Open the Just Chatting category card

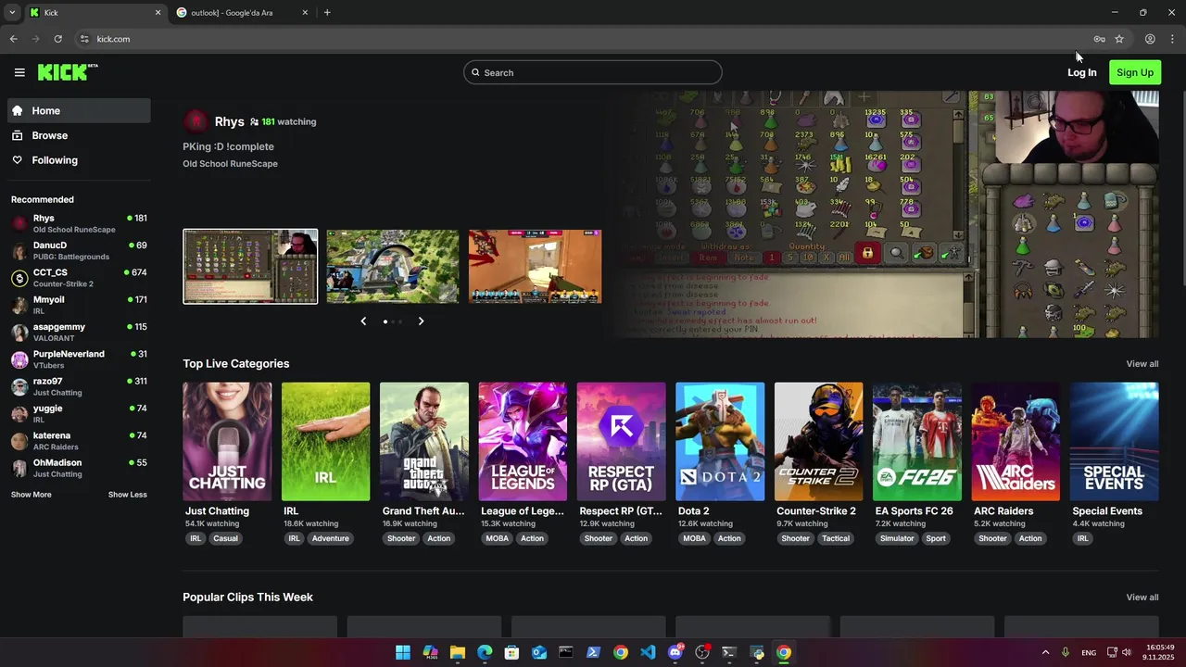[227, 442]
